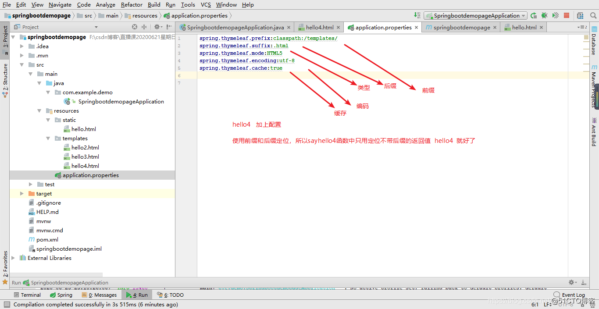Screen dimensions: 599x309
Task: Open the Maven Projects side tool window
Action: (x=594, y=86)
